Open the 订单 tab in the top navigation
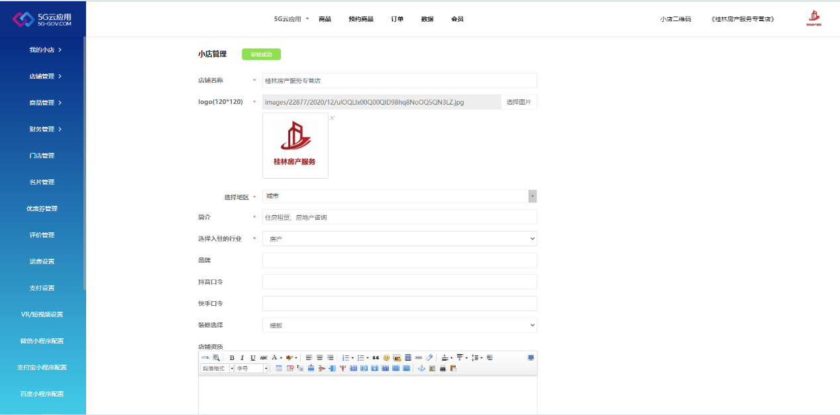The width and height of the screenshot is (840, 415). point(397,19)
